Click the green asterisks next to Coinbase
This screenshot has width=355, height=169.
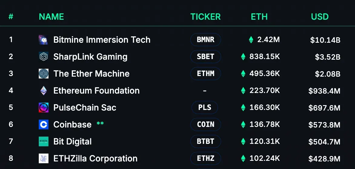100,124
